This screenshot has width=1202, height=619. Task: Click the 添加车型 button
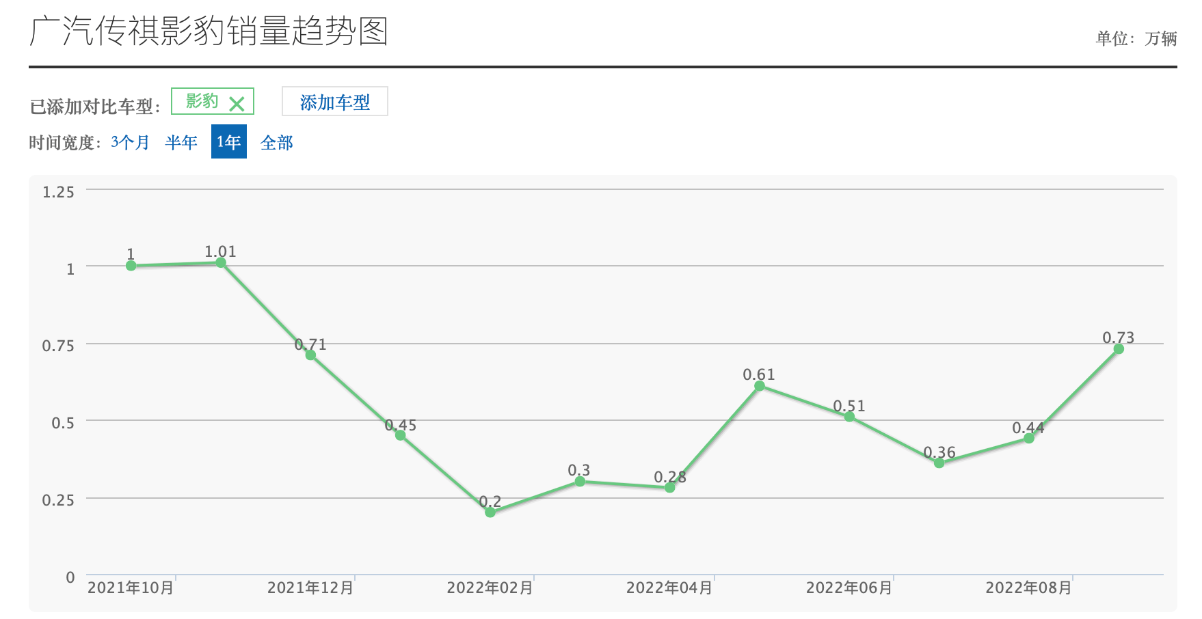click(x=335, y=102)
